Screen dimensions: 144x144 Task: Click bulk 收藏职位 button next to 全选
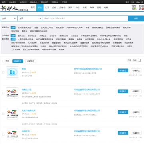(x=31, y=61)
